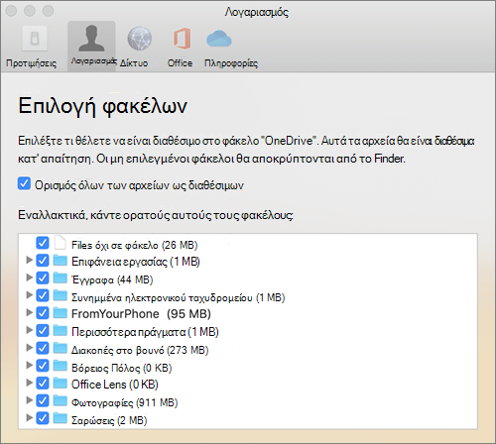The height and width of the screenshot is (444, 496).
Task: Select the Λογαριασμός account person icon
Action: (91, 39)
